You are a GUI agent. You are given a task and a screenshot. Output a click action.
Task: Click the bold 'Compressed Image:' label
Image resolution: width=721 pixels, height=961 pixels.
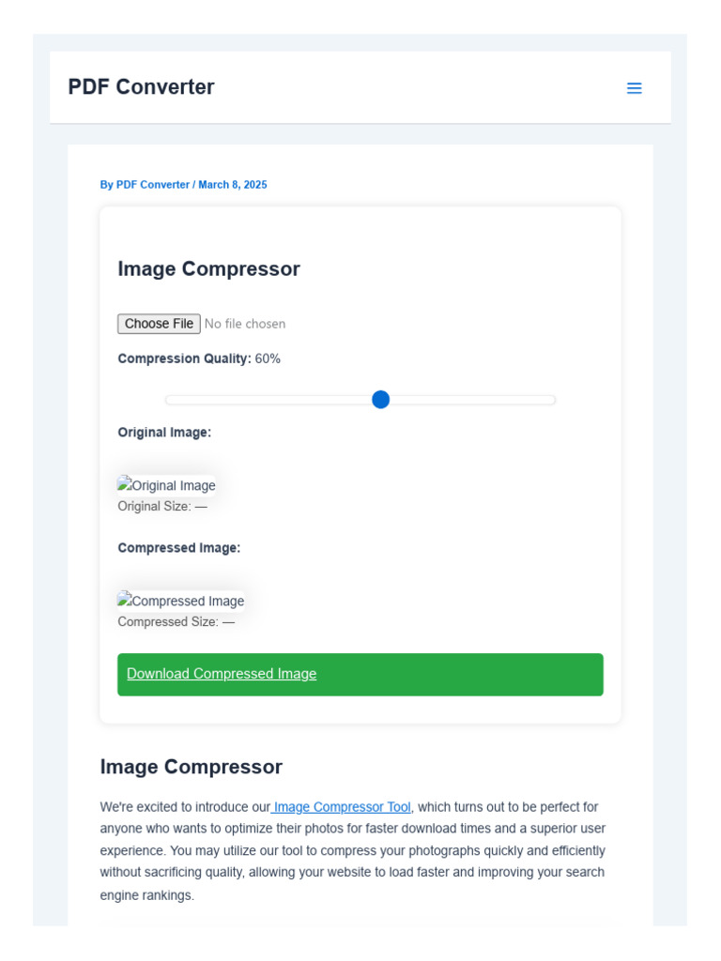click(x=178, y=548)
